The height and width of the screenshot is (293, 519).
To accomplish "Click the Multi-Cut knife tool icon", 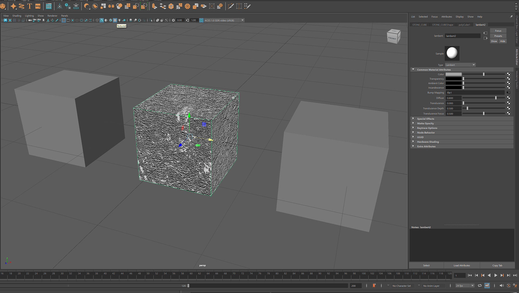I will click(x=231, y=6).
